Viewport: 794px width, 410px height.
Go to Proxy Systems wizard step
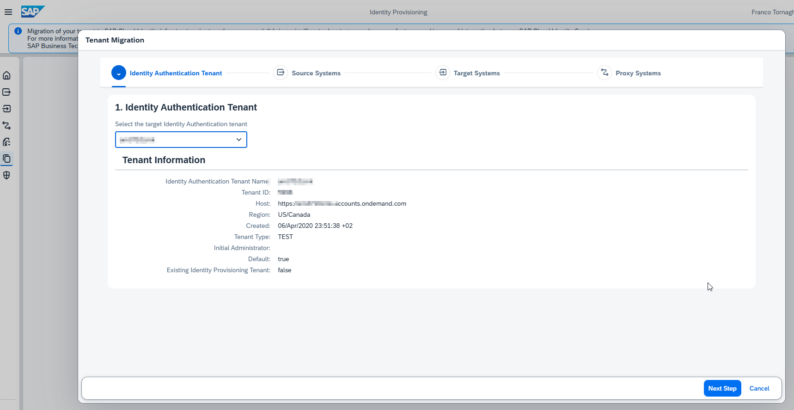click(638, 73)
